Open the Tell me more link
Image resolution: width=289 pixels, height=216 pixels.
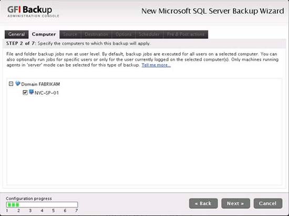(x=156, y=65)
